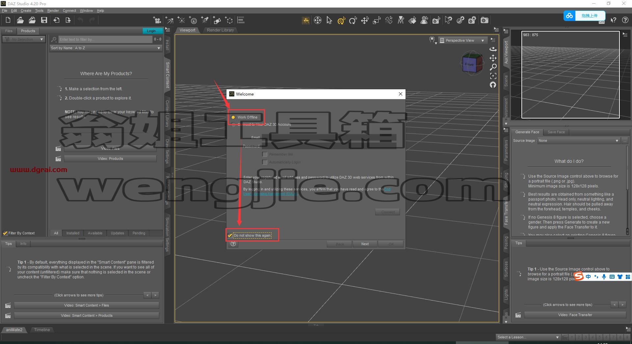Open the What's This help pointer

click(x=613, y=20)
